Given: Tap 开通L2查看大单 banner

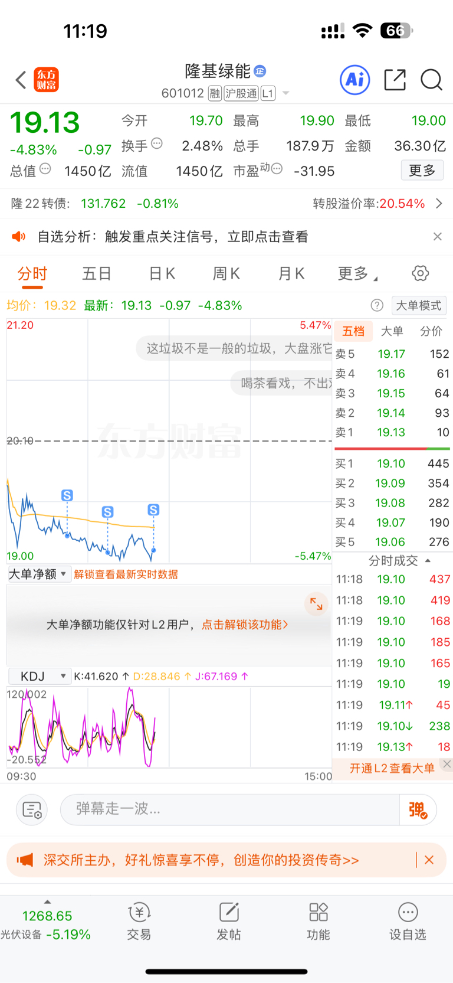Looking at the screenshot, I should tap(392, 768).
